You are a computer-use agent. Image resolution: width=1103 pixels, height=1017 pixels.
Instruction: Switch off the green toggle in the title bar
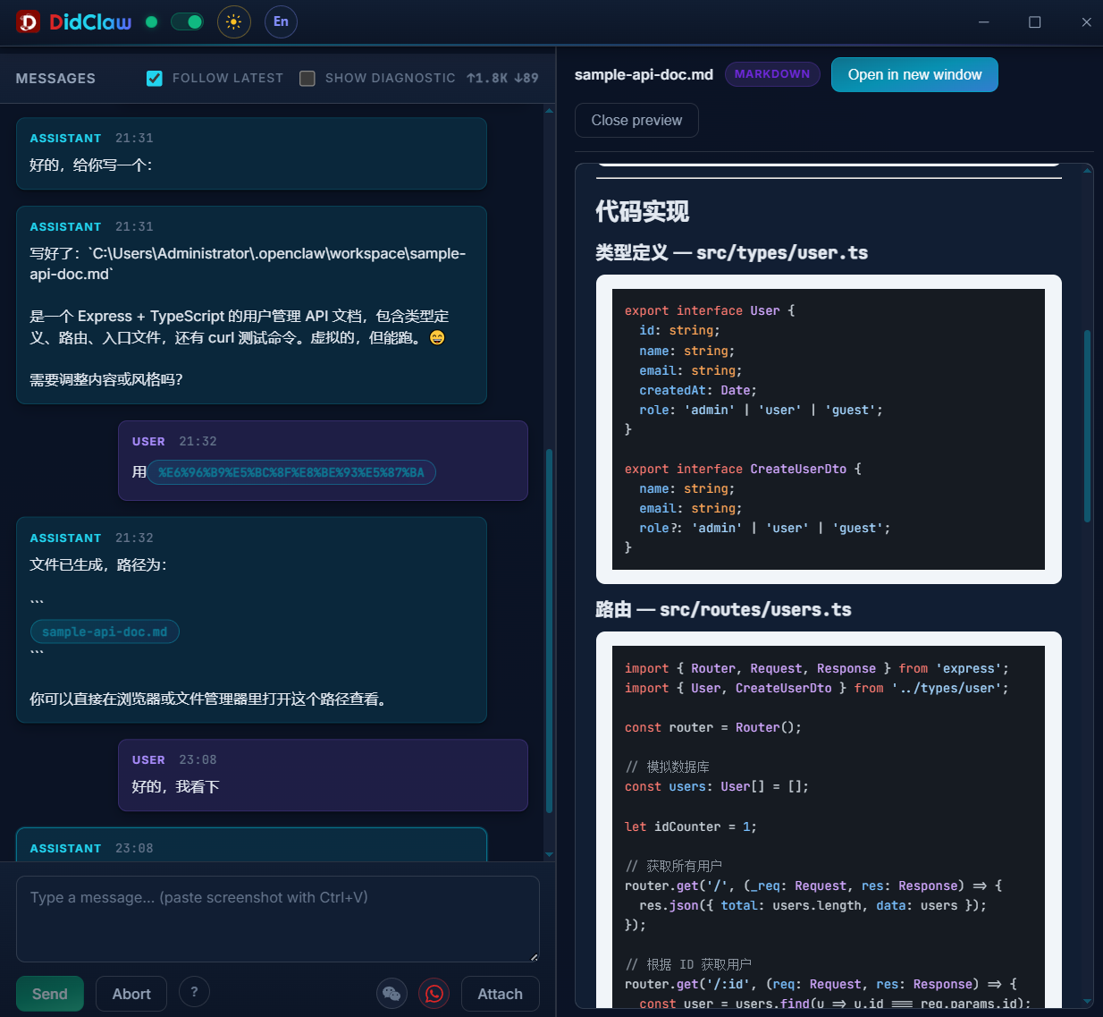click(187, 20)
